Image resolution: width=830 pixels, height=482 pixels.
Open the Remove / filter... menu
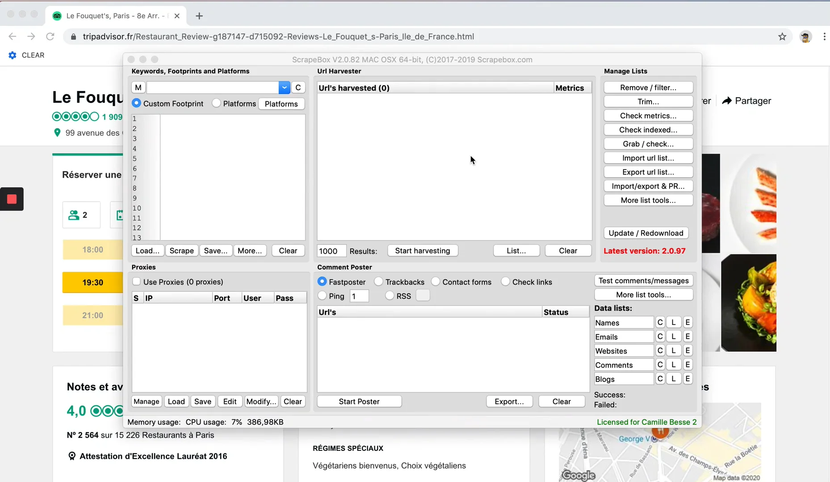[648, 87]
